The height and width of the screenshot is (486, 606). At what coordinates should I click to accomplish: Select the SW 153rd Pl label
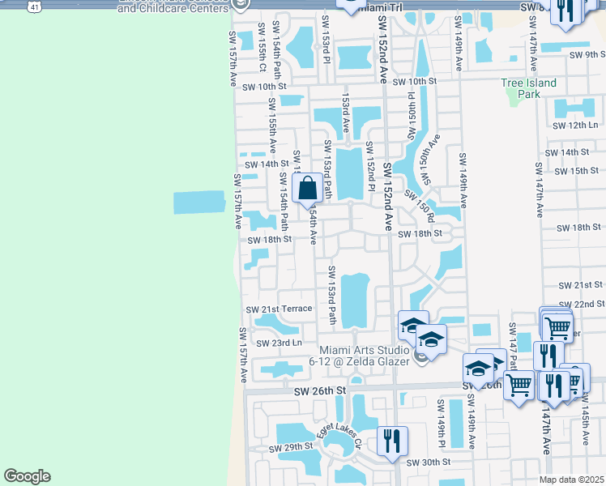326,40
